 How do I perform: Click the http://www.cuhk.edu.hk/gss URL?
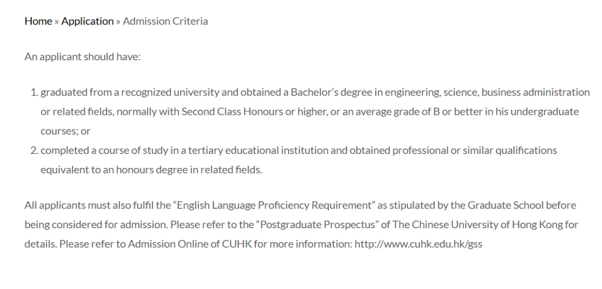pos(418,244)
